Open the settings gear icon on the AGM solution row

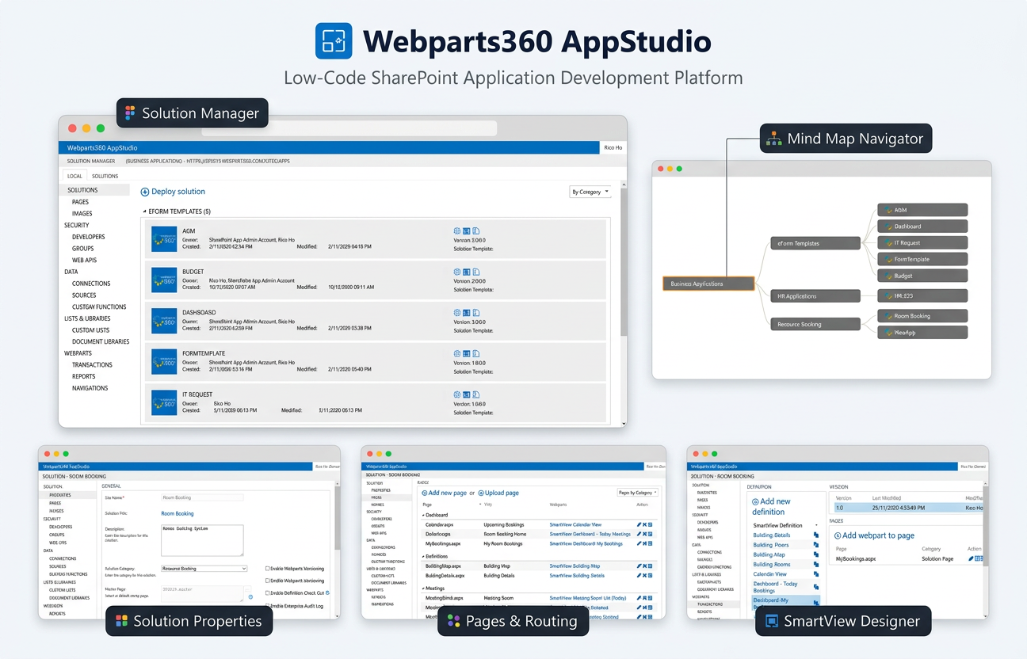(x=456, y=231)
